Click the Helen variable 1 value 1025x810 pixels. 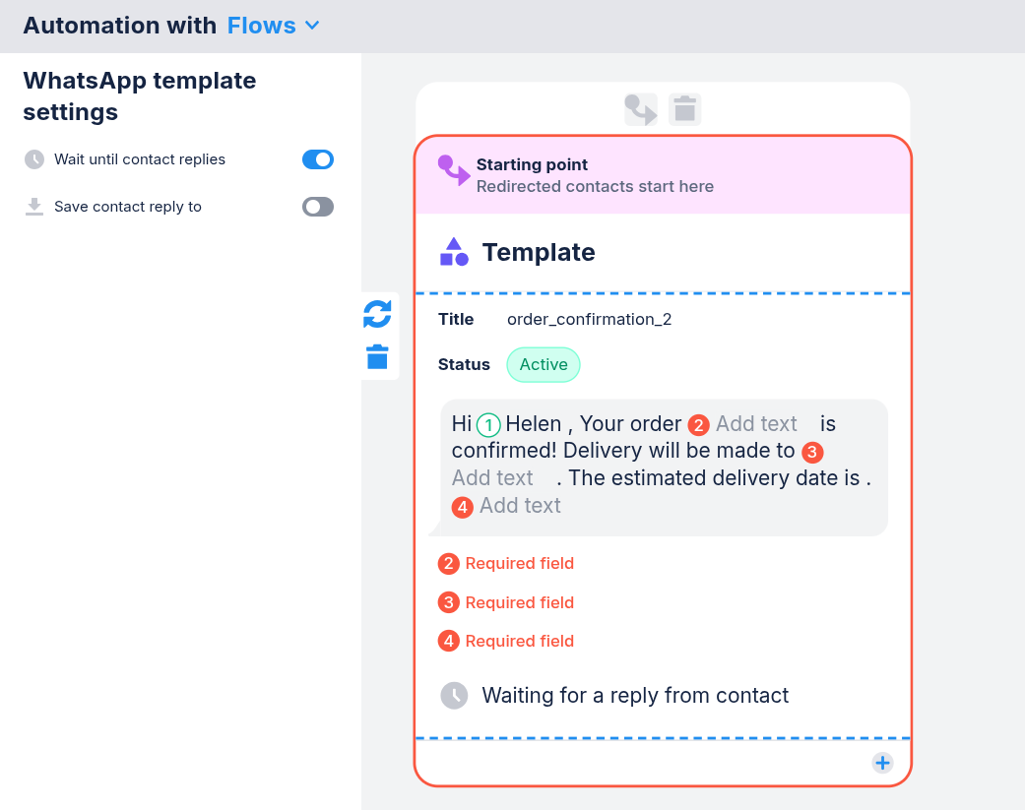point(533,424)
